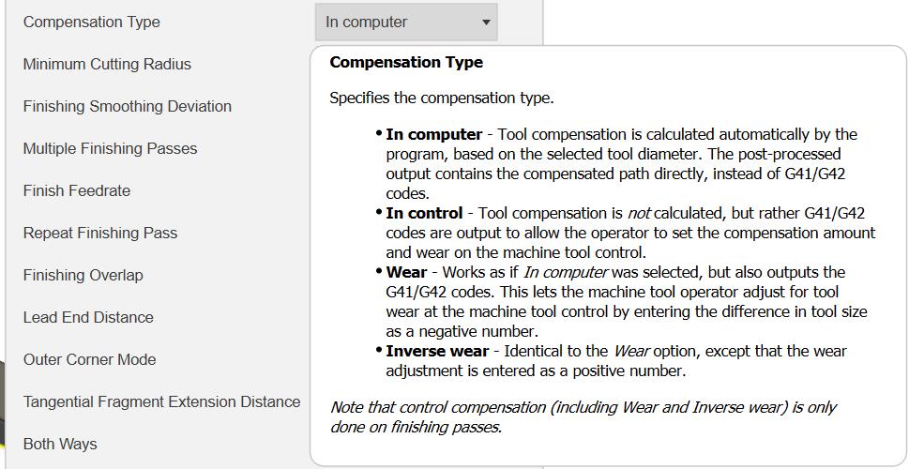
Task: Click "Specifies the compensation type." tooltip text
Action: (x=441, y=98)
